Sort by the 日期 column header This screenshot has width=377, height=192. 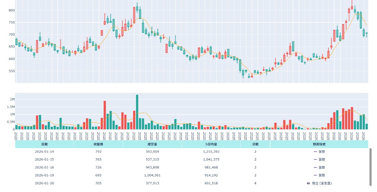pos(44,144)
